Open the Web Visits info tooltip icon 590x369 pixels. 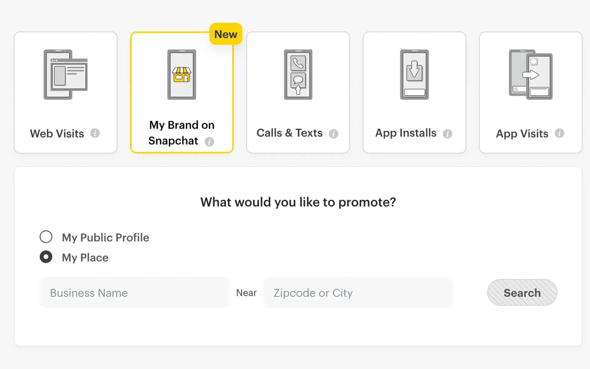(x=95, y=133)
